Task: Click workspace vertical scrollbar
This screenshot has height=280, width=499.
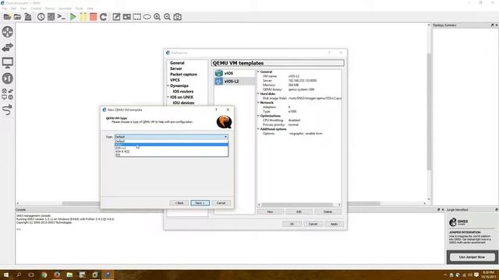Action: point(429,111)
